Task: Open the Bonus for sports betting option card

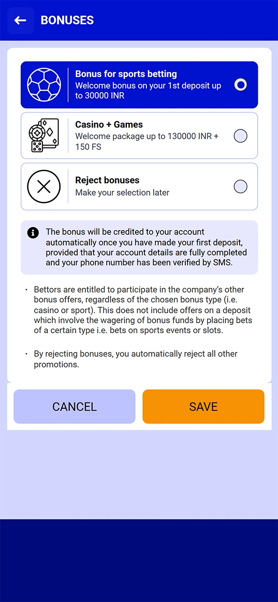Action: pos(139,85)
